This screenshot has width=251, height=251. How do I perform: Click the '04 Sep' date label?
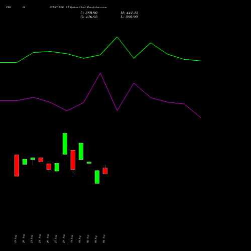coord(104,239)
